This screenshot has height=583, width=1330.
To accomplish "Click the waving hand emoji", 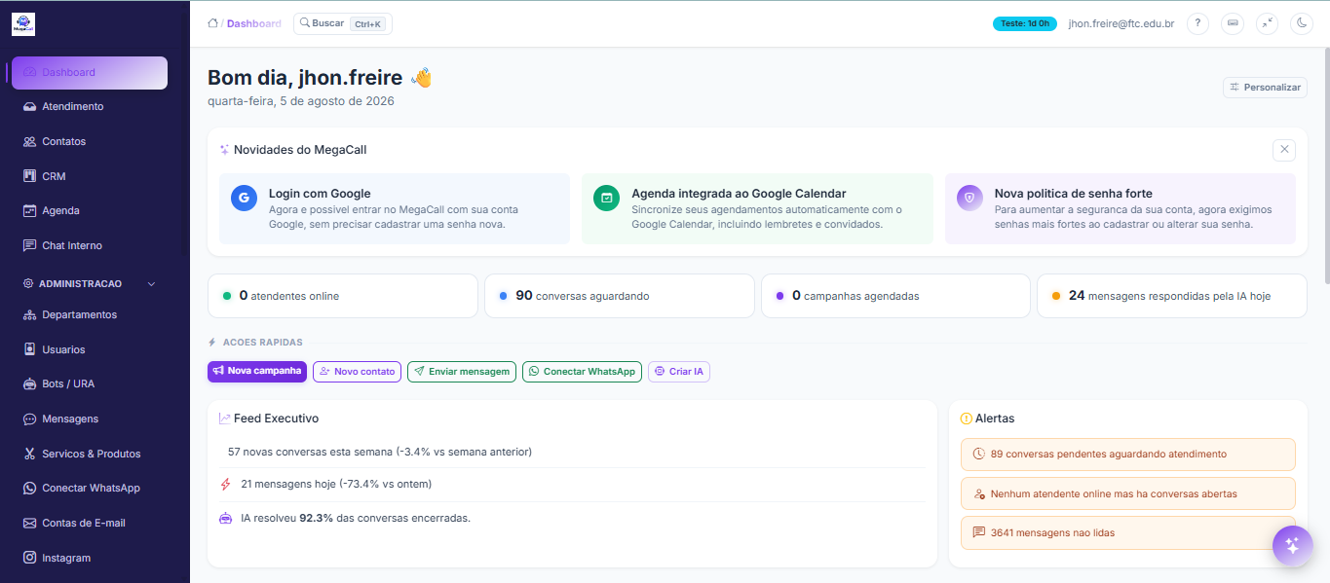I will tap(421, 78).
